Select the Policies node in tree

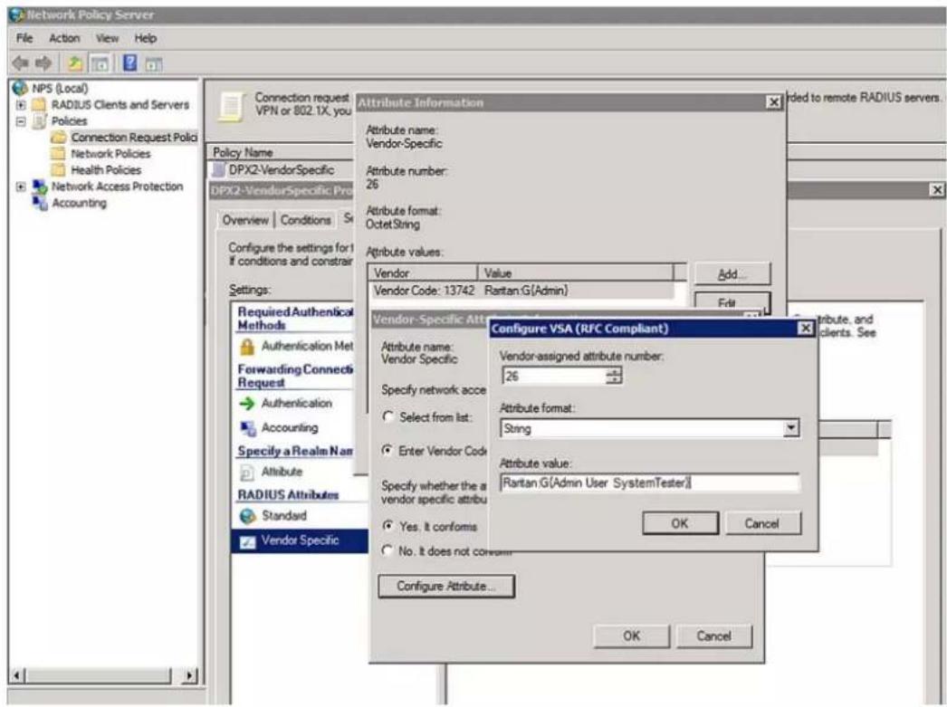pyautogui.click(x=61, y=120)
